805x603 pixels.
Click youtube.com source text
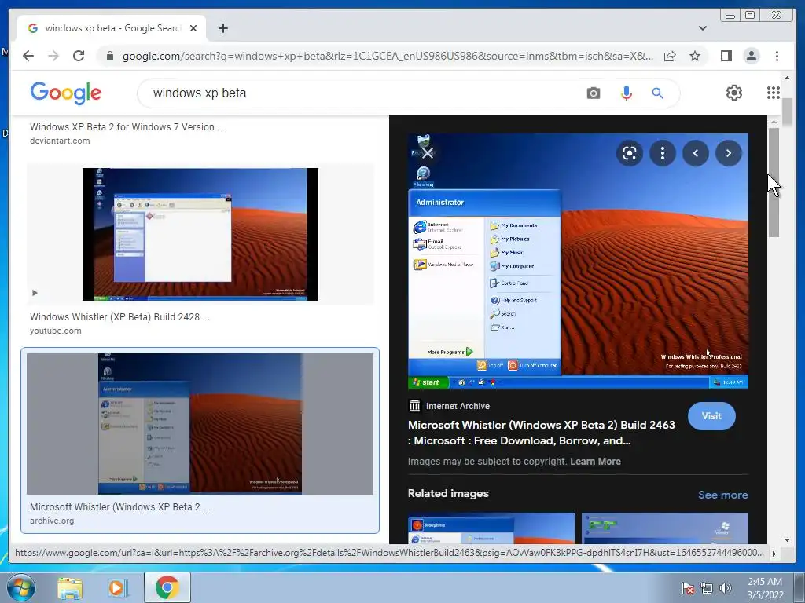(56, 331)
